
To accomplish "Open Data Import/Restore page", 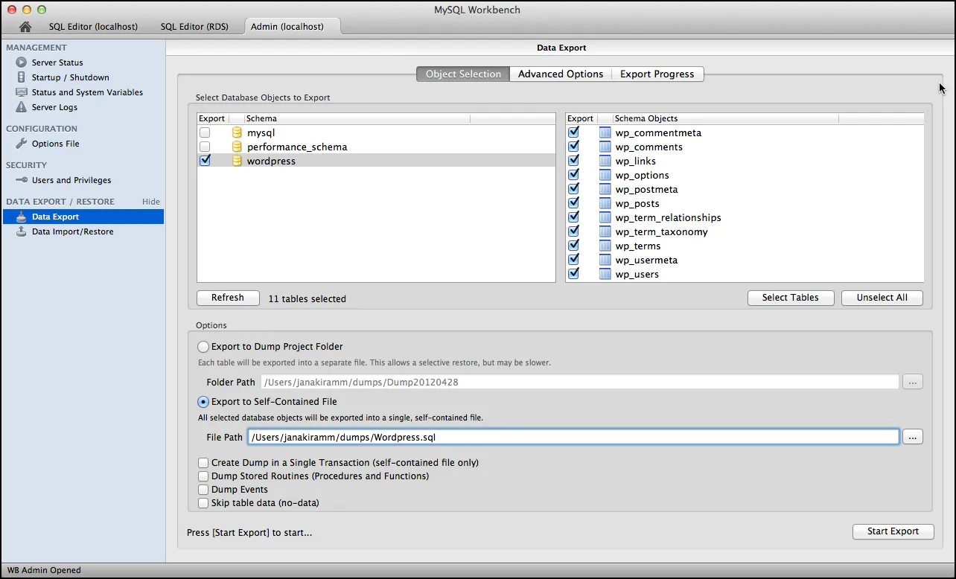I will tap(73, 231).
